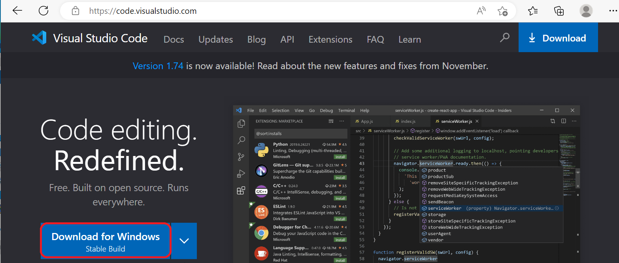Click the register breadcrumb in the editor
Viewport: 619px width, 263px height.
(420, 131)
